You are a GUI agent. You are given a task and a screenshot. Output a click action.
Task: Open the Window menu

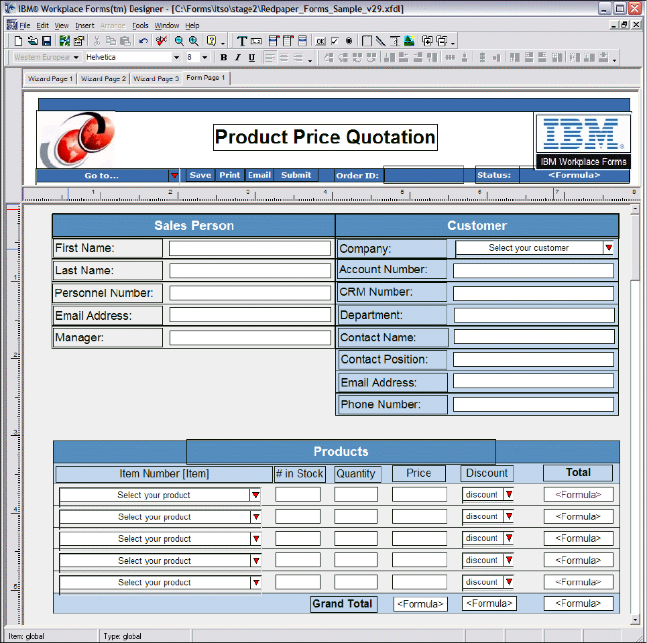click(x=167, y=25)
